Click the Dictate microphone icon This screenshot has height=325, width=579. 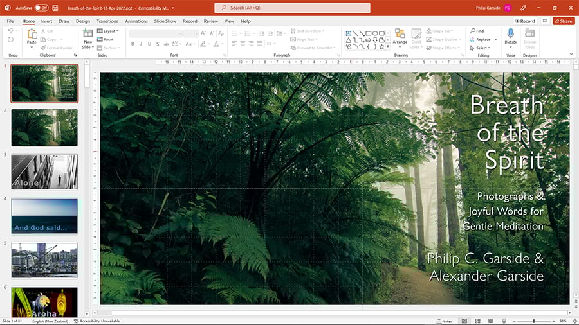pos(510,33)
